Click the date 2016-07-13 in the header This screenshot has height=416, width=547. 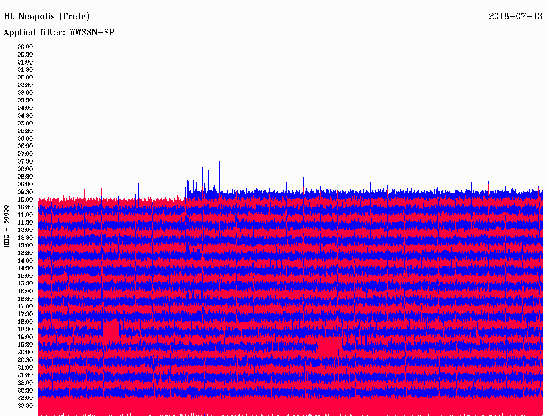pyautogui.click(x=515, y=16)
